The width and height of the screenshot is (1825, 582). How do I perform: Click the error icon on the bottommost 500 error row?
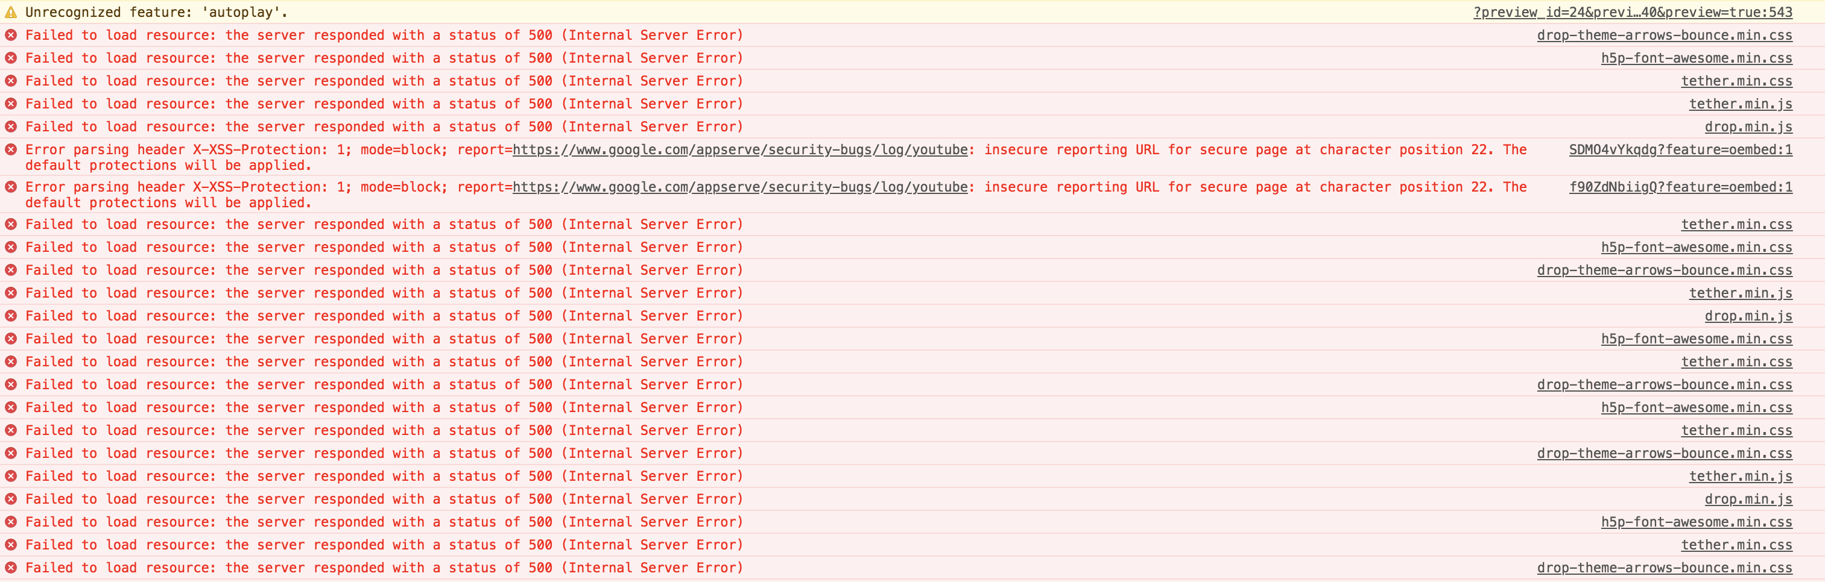11,567
